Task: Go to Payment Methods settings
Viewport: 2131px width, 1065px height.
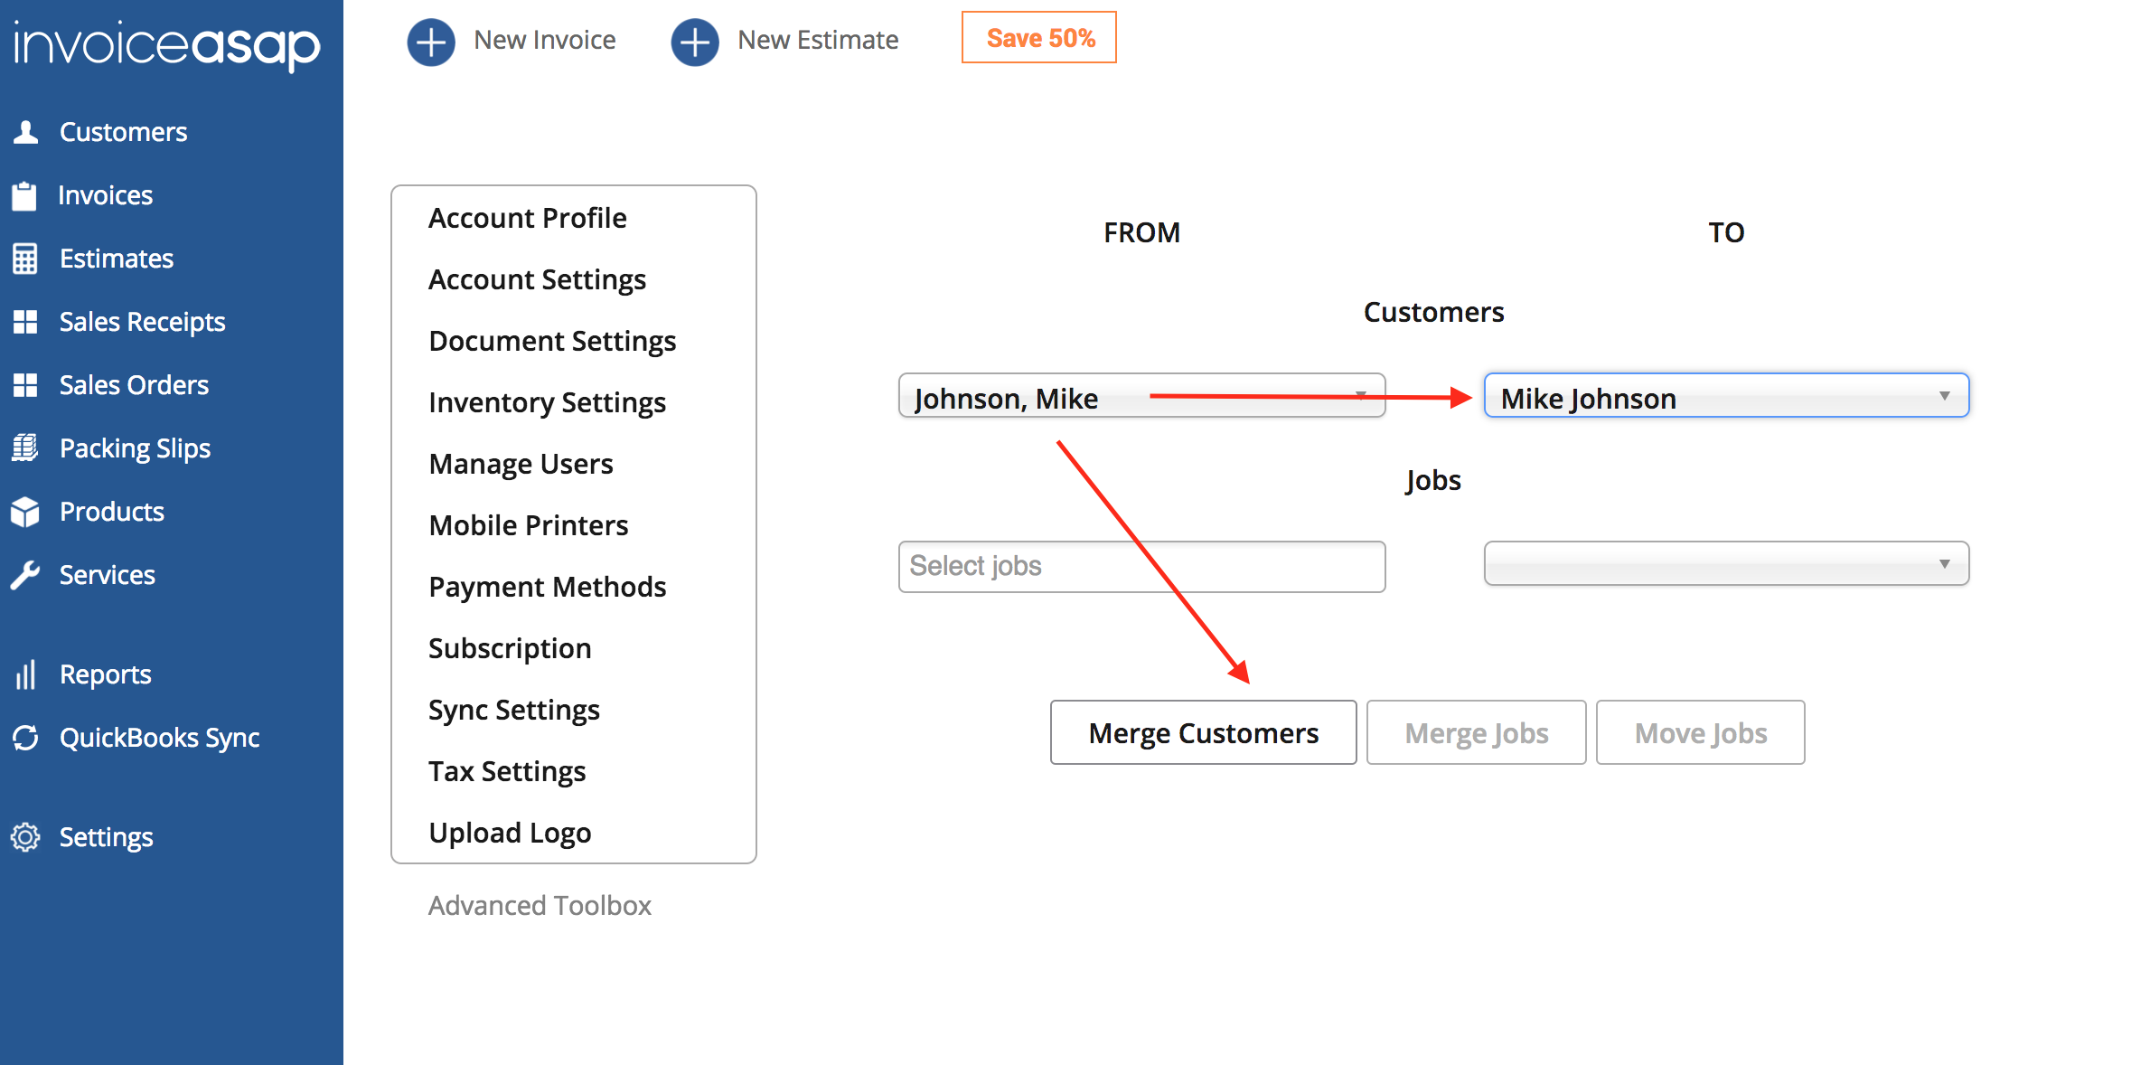Action: 547,587
